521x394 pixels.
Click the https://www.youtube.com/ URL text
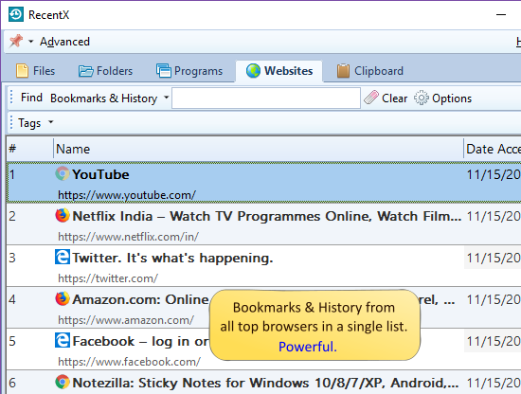[127, 195]
